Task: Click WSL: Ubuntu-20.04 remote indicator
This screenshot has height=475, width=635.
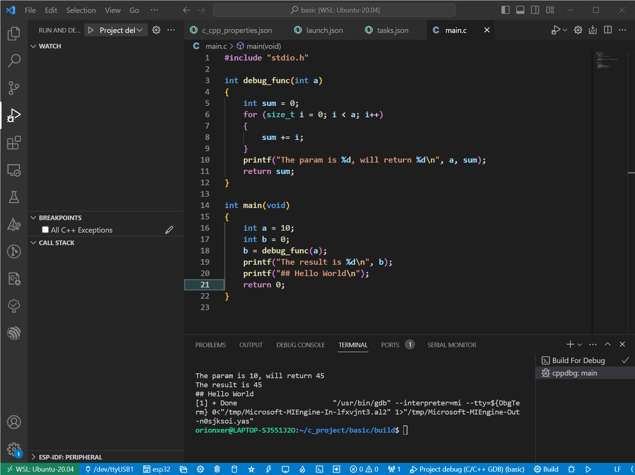Action: pos(40,469)
